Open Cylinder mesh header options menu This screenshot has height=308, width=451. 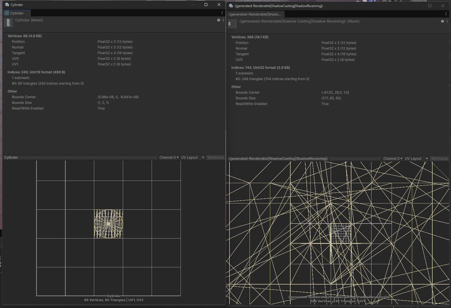[x=223, y=20]
